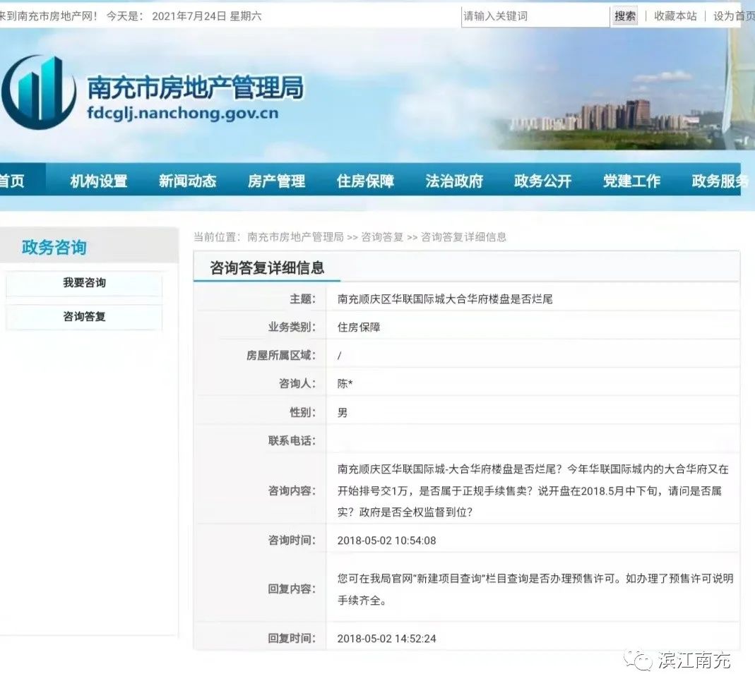This screenshot has width=755, height=693.
Task: Click the Nanchong Real Estate Bureau logo icon
Action: coord(39,92)
